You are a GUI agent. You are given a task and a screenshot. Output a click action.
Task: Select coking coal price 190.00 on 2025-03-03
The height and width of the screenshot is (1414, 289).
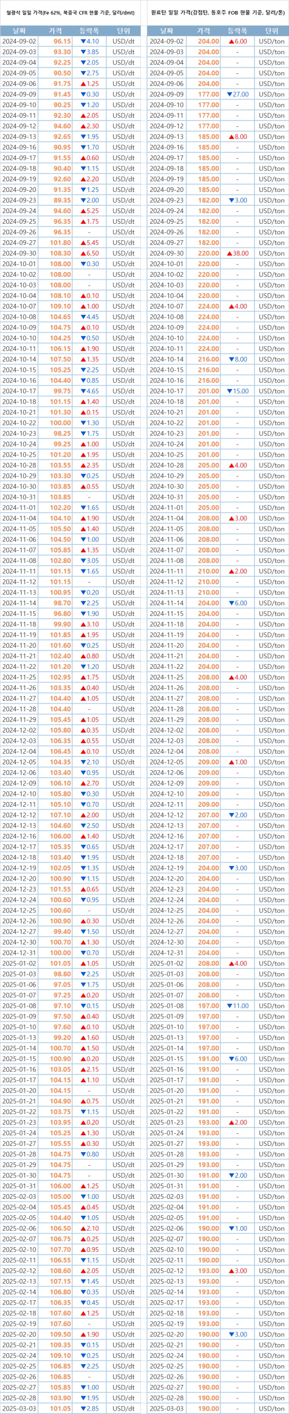209,1409
